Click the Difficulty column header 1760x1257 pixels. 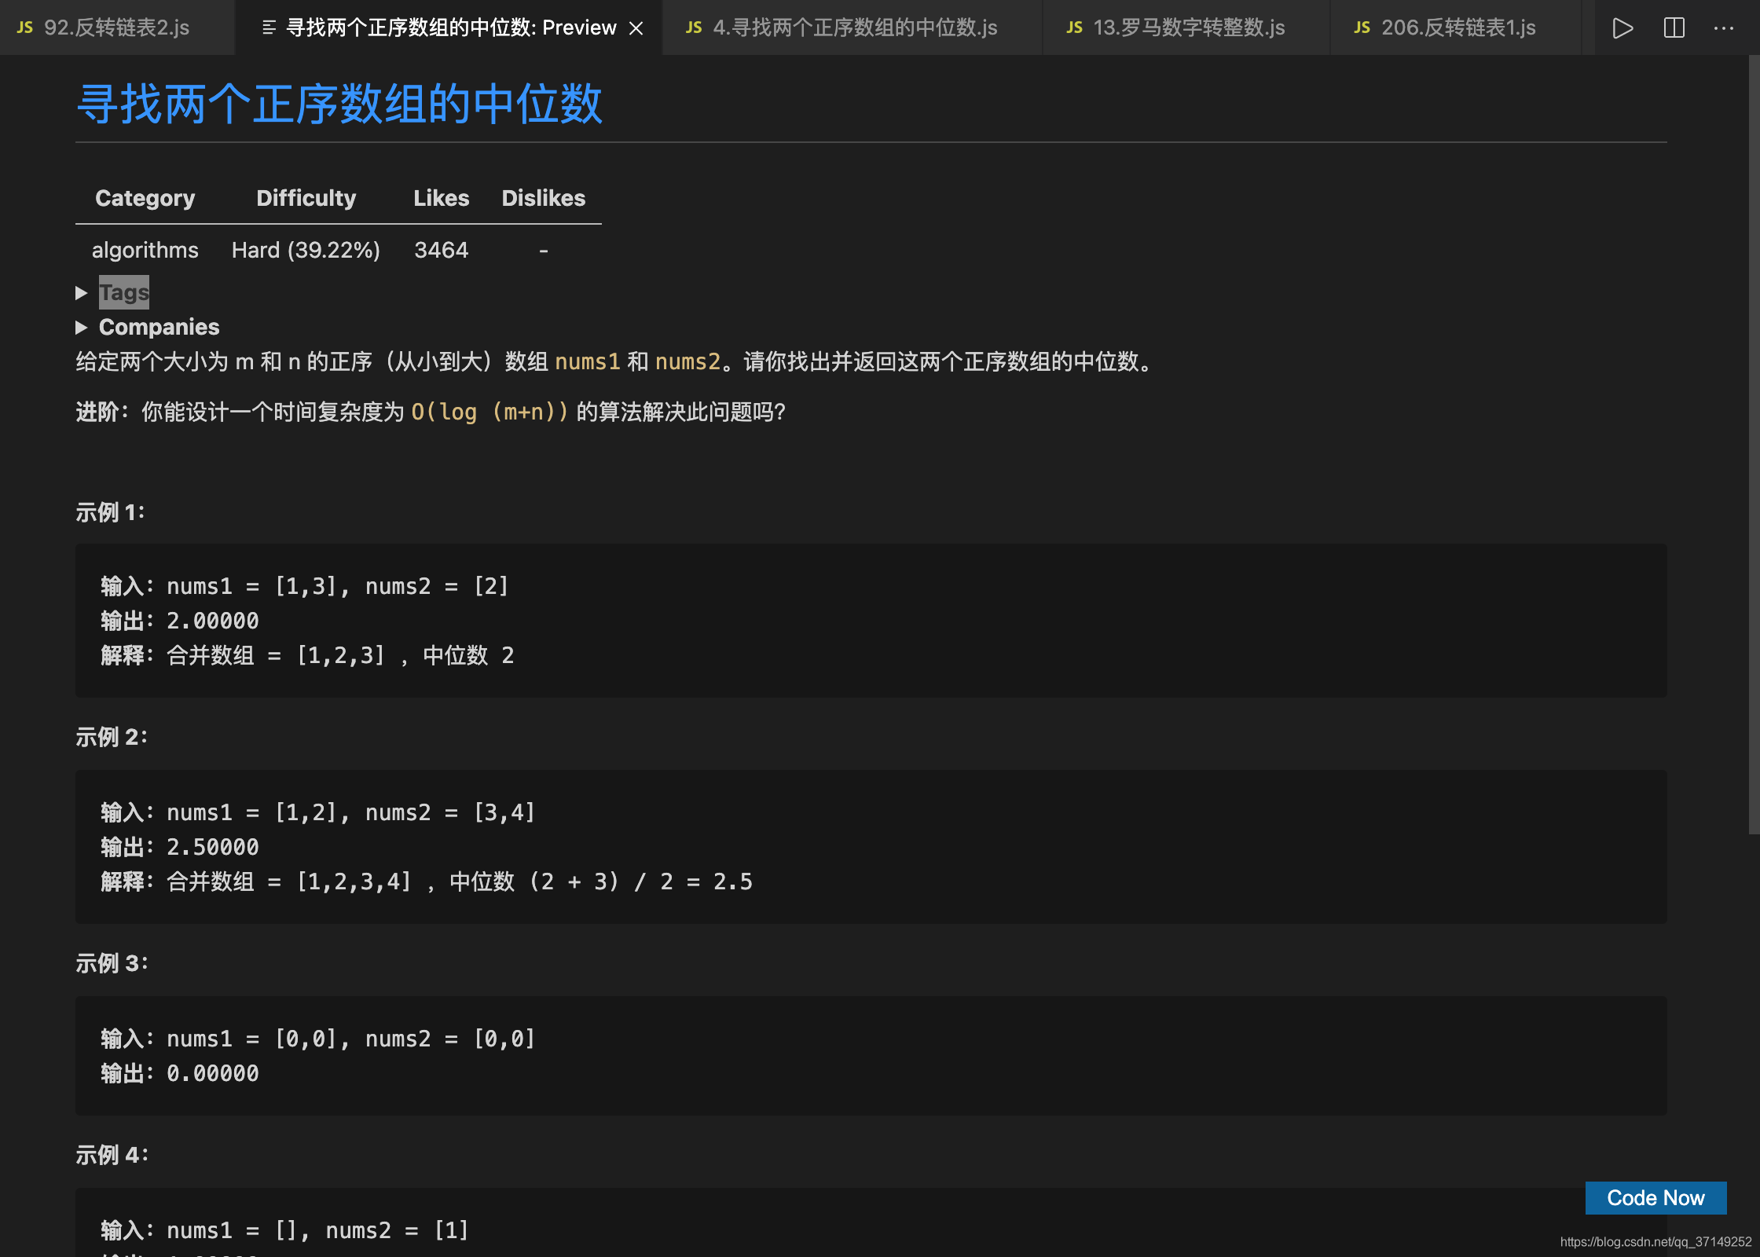point(306,198)
